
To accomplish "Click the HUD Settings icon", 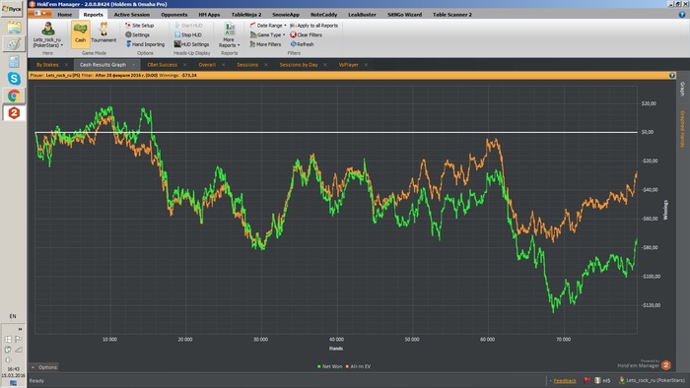I will point(177,44).
